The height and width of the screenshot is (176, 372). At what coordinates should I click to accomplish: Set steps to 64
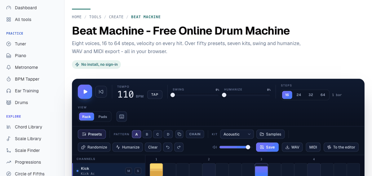(323, 95)
